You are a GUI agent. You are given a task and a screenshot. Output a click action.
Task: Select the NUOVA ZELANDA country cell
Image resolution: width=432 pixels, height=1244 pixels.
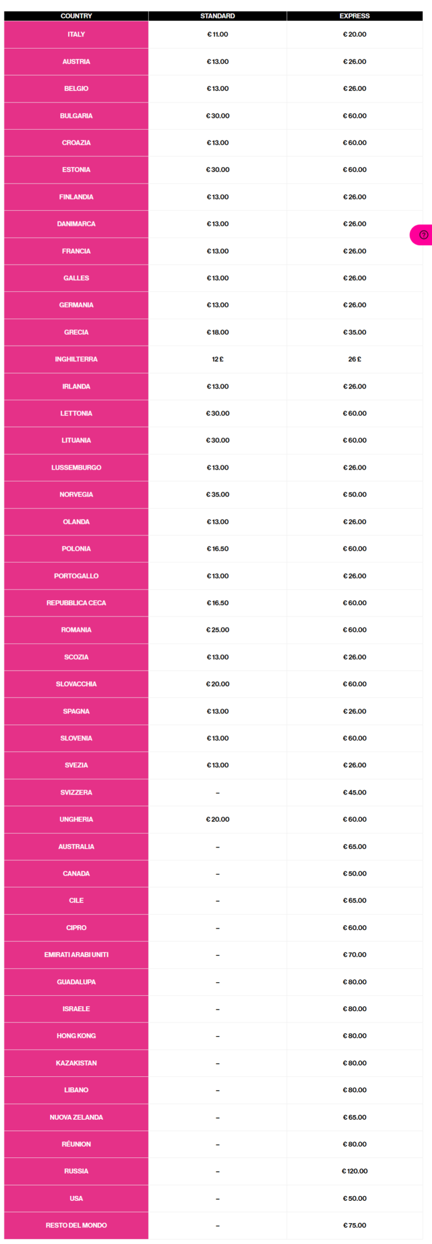point(76,1117)
